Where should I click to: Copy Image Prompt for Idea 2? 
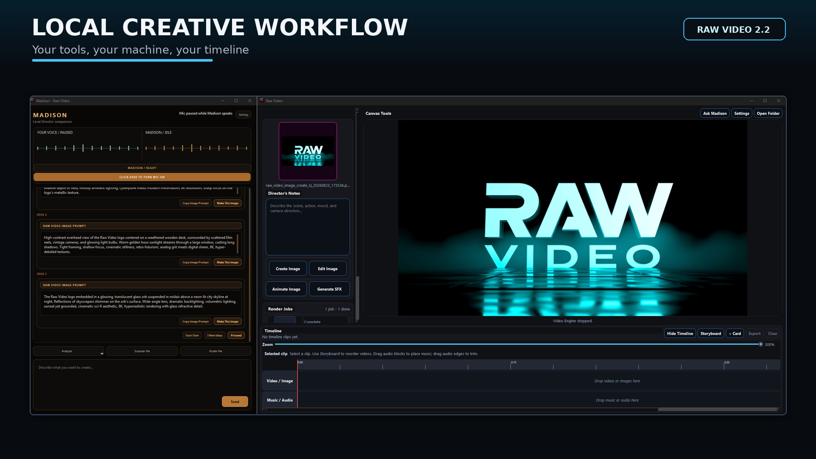(x=195, y=262)
